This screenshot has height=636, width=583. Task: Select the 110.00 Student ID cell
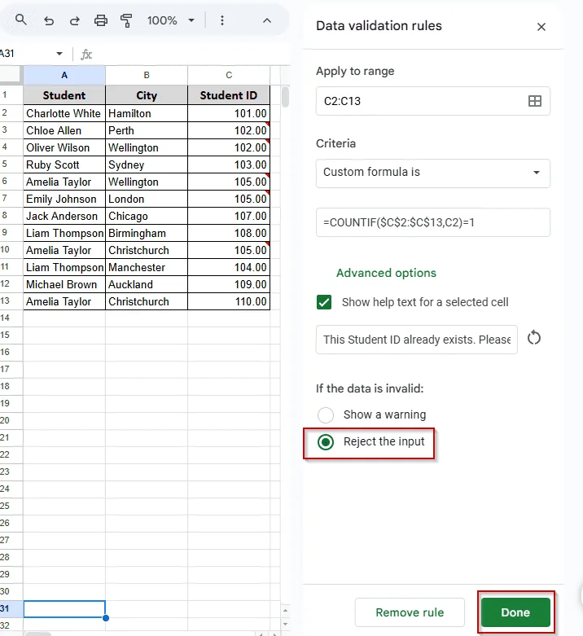(x=229, y=301)
